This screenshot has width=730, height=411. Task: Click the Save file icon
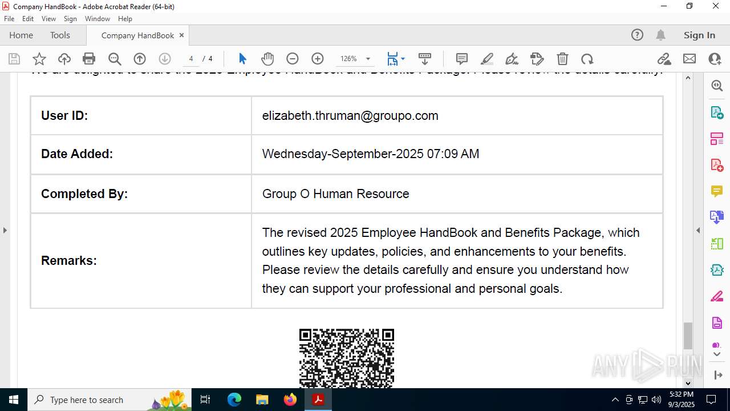coord(14,59)
